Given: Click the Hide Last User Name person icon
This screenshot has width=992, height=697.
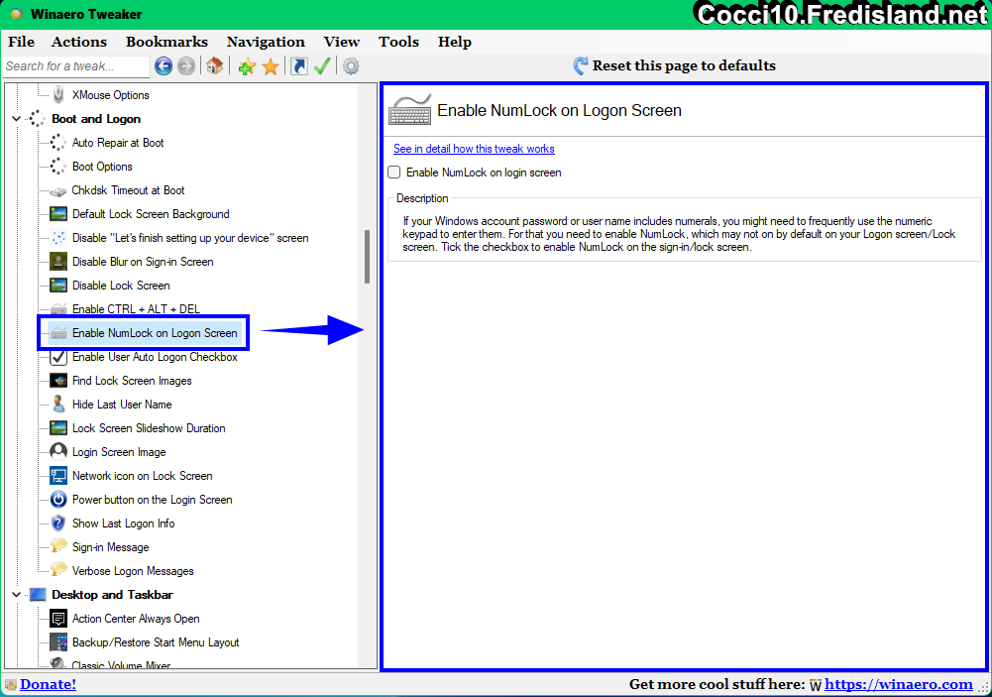Looking at the screenshot, I should (x=58, y=404).
